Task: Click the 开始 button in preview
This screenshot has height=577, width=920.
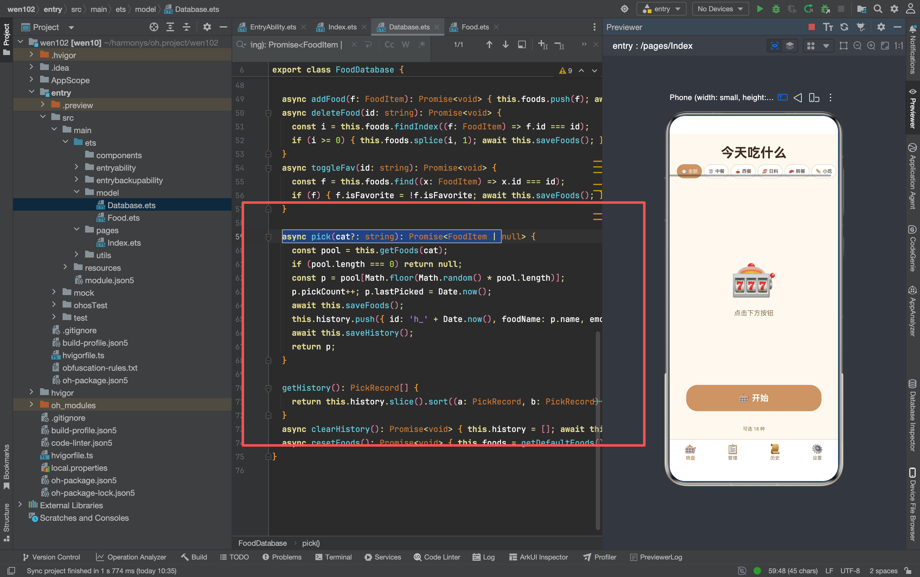Action: [754, 398]
